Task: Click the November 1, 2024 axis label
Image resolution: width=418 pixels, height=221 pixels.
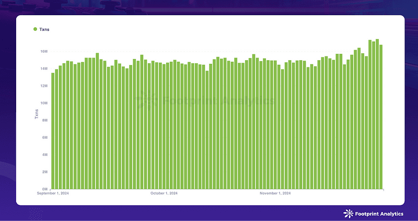Action: click(275, 193)
